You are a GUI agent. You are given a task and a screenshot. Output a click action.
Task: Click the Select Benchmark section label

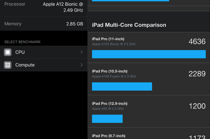point(22,42)
